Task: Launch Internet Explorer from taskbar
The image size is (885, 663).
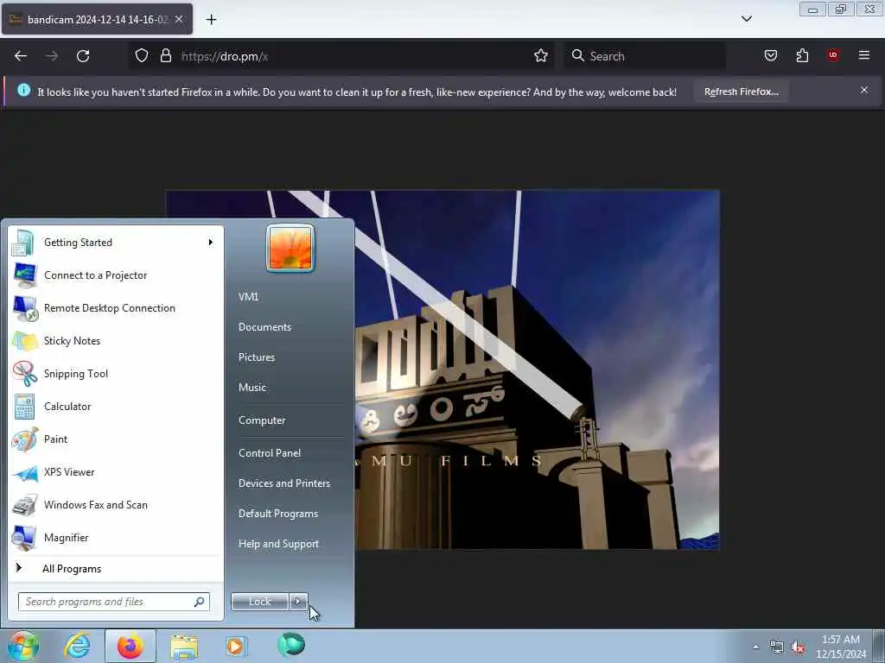Action: [77, 646]
